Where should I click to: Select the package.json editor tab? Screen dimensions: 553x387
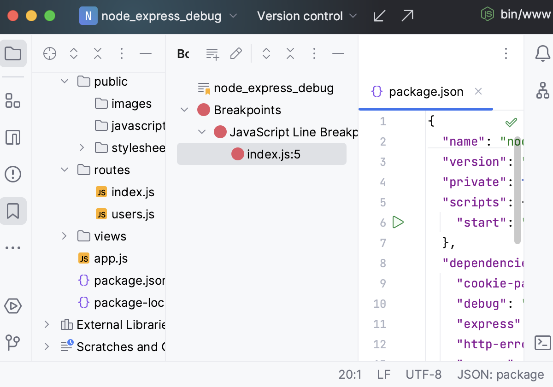point(425,92)
